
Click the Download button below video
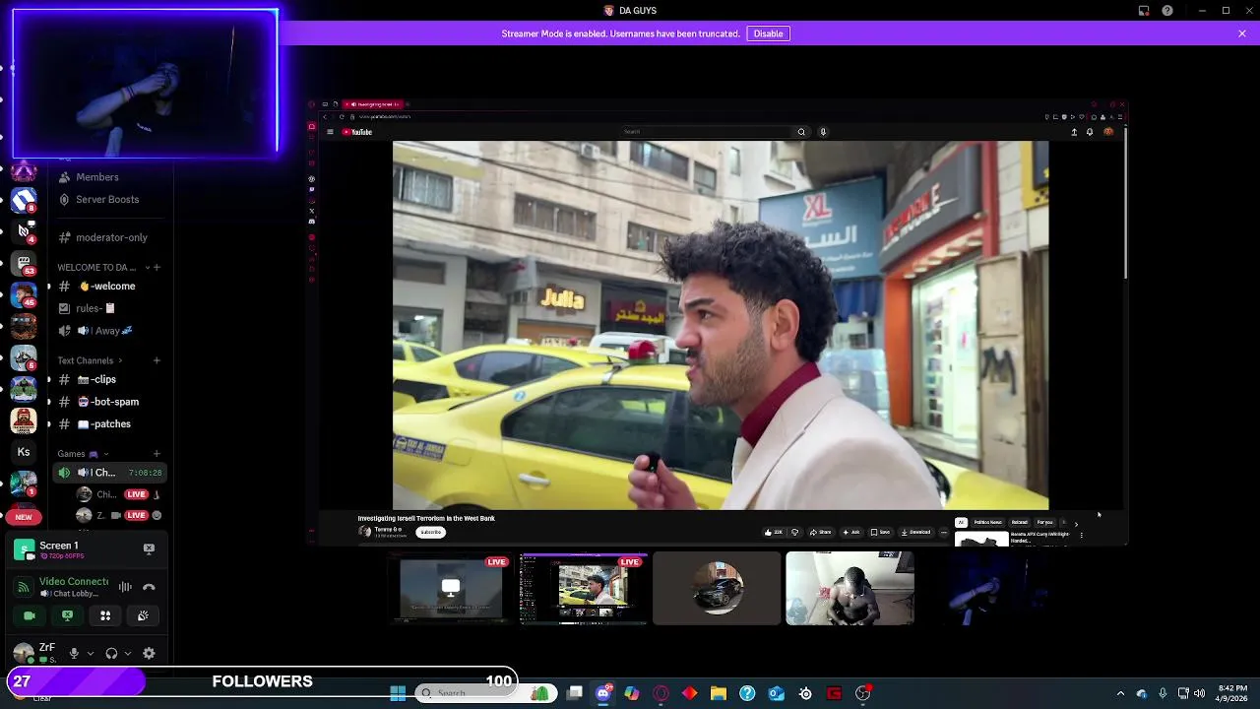[915, 532]
